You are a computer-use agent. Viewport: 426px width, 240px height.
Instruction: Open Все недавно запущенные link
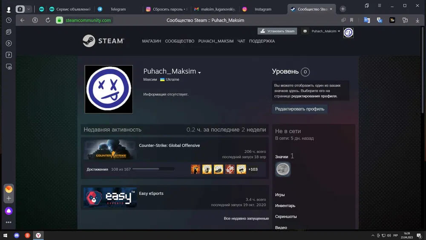click(x=246, y=218)
